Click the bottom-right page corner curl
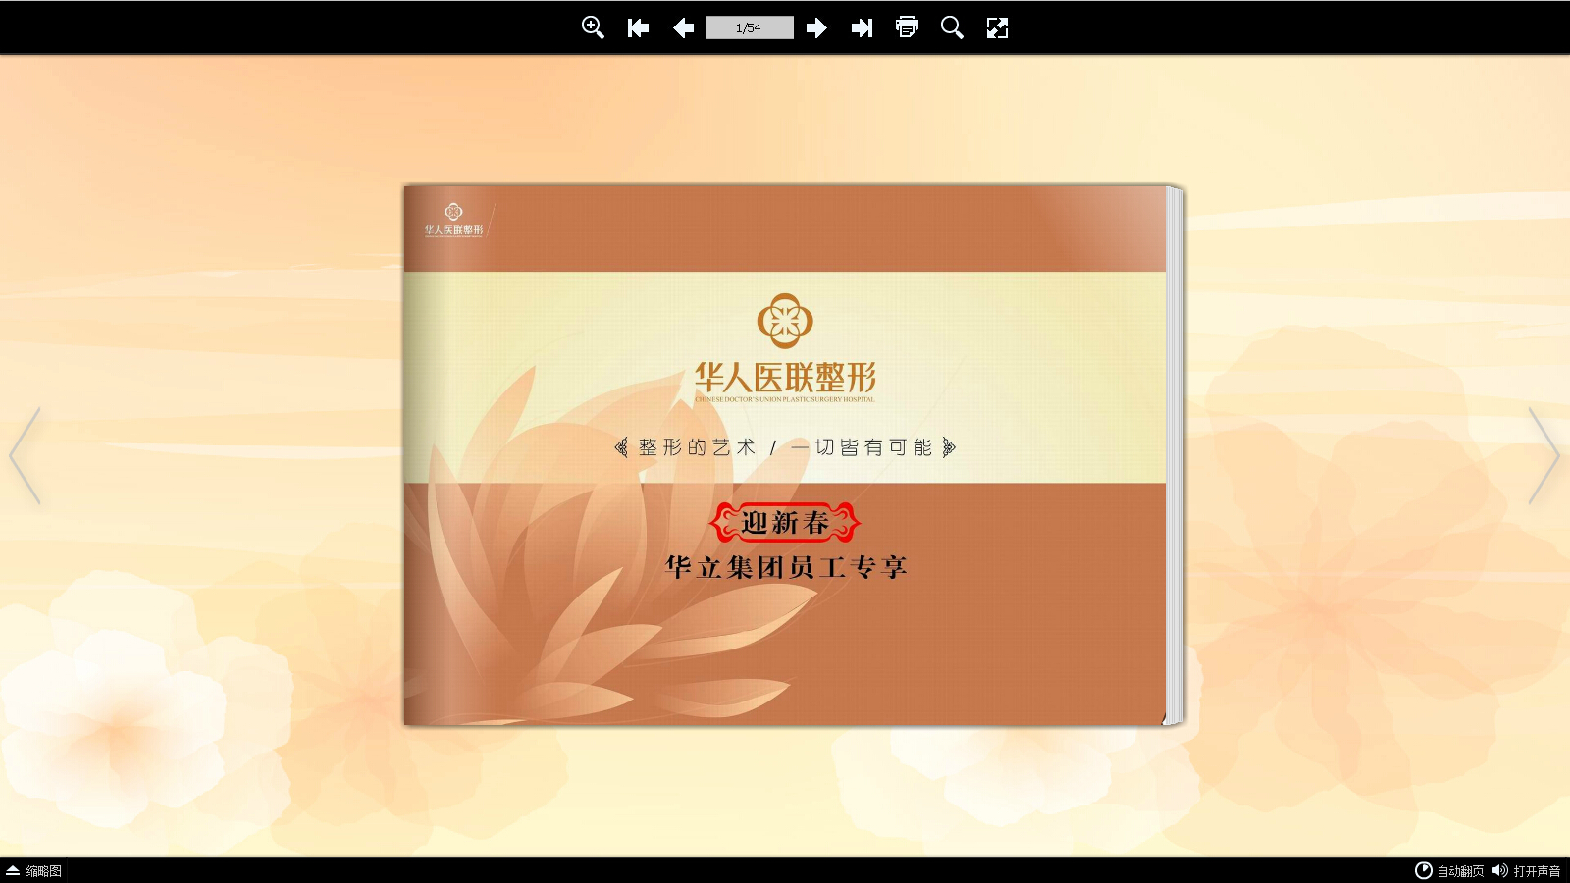Image resolution: width=1570 pixels, height=883 pixels. click(1166, 718)
